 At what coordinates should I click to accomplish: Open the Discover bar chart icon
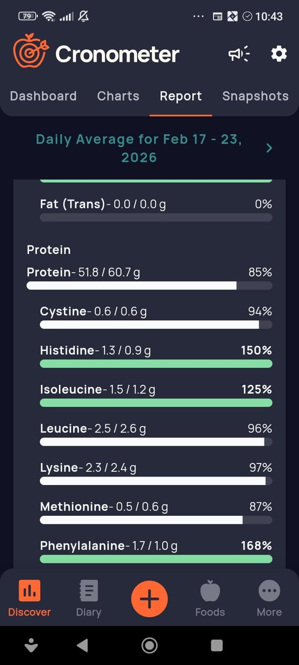[x=29, y=590]
